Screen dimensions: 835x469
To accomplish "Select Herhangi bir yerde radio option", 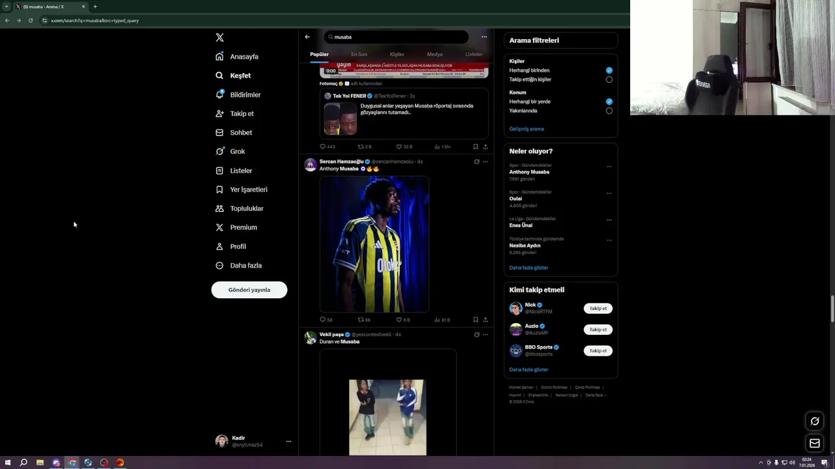I will (609, 102).
